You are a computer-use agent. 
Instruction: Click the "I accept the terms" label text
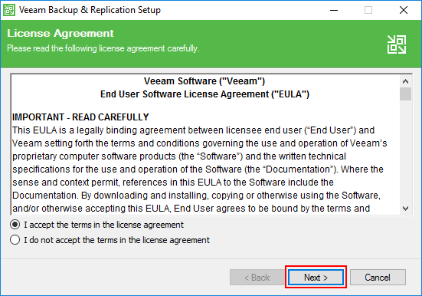(x=103, y=225)
